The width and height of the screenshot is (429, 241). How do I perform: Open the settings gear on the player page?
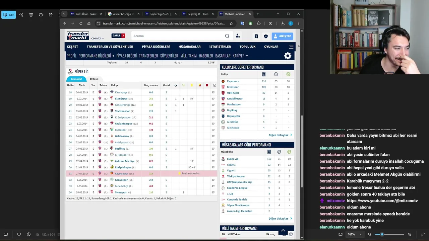(x=288, y=56)
